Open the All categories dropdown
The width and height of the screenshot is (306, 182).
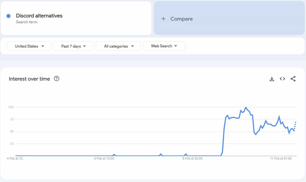(118, 46)
